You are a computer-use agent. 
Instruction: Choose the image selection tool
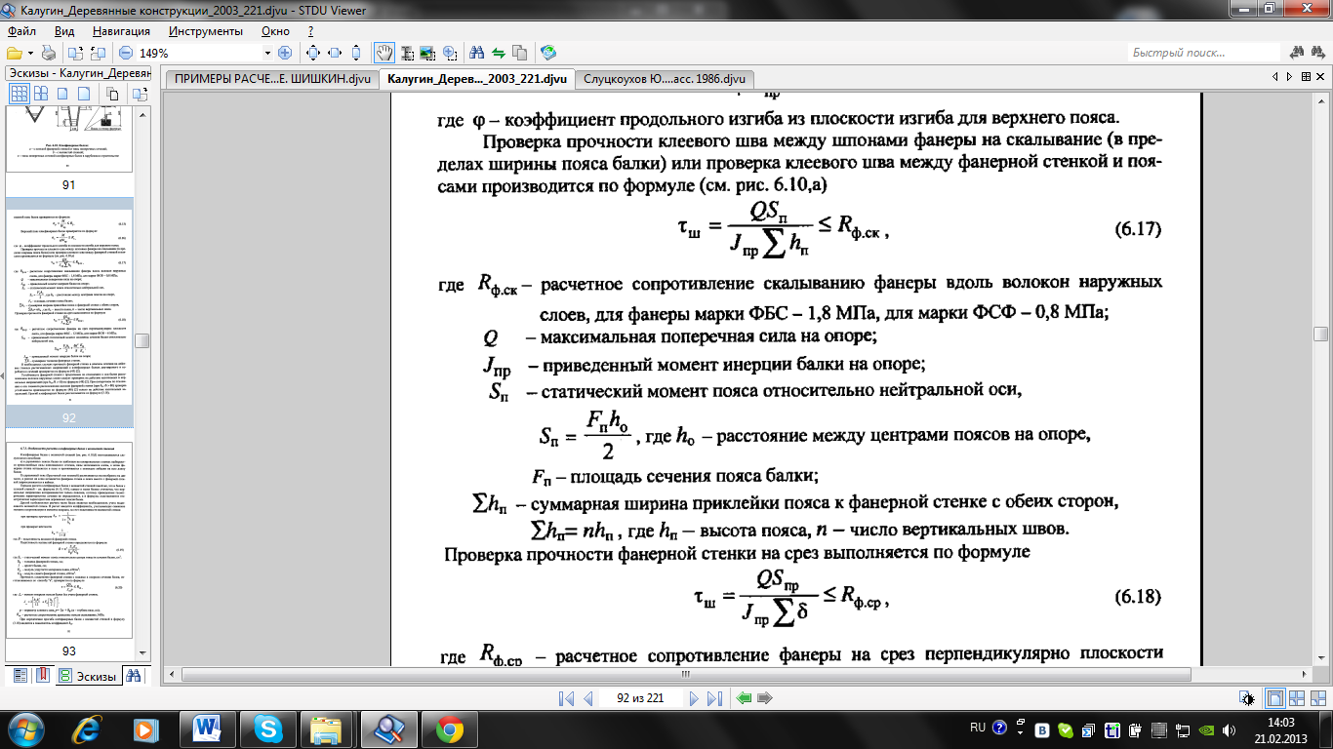pos(427,53)
